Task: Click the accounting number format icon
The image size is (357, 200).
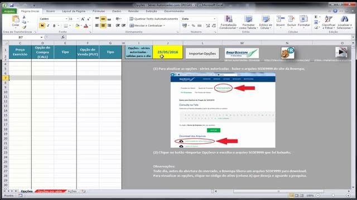Action: (185, 26)
